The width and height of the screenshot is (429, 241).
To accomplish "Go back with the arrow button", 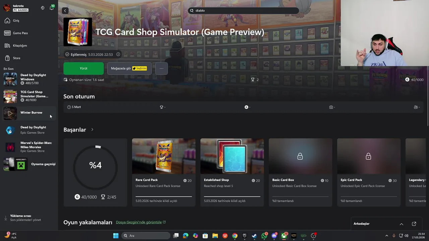I will [65, 11].
